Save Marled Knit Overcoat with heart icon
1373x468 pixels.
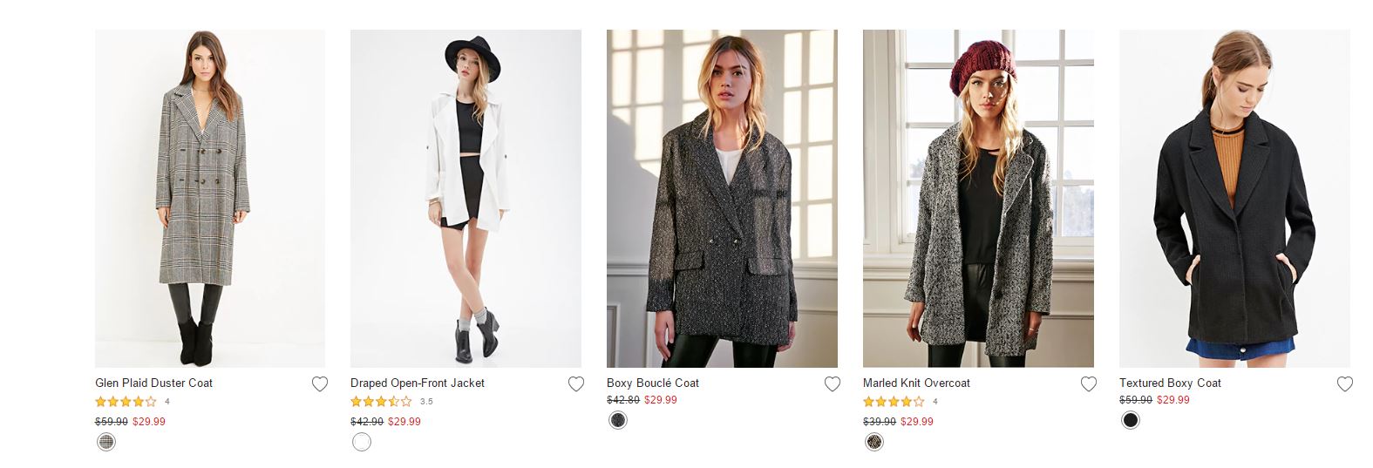1089,384
